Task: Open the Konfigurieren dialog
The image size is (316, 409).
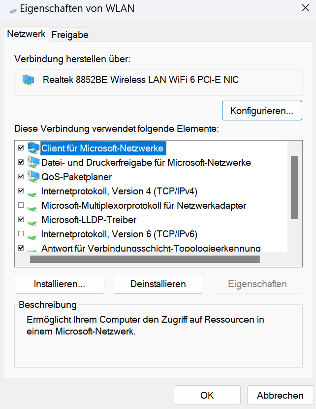Action: point(262,110)
